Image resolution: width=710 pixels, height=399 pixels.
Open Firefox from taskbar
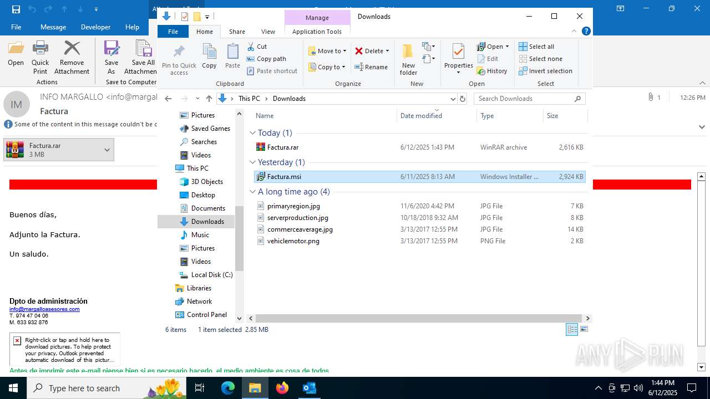click(282, 388)
